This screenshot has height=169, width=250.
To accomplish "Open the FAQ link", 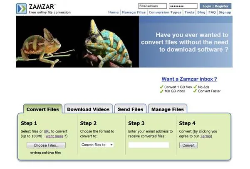I will [x=212, y=12].
